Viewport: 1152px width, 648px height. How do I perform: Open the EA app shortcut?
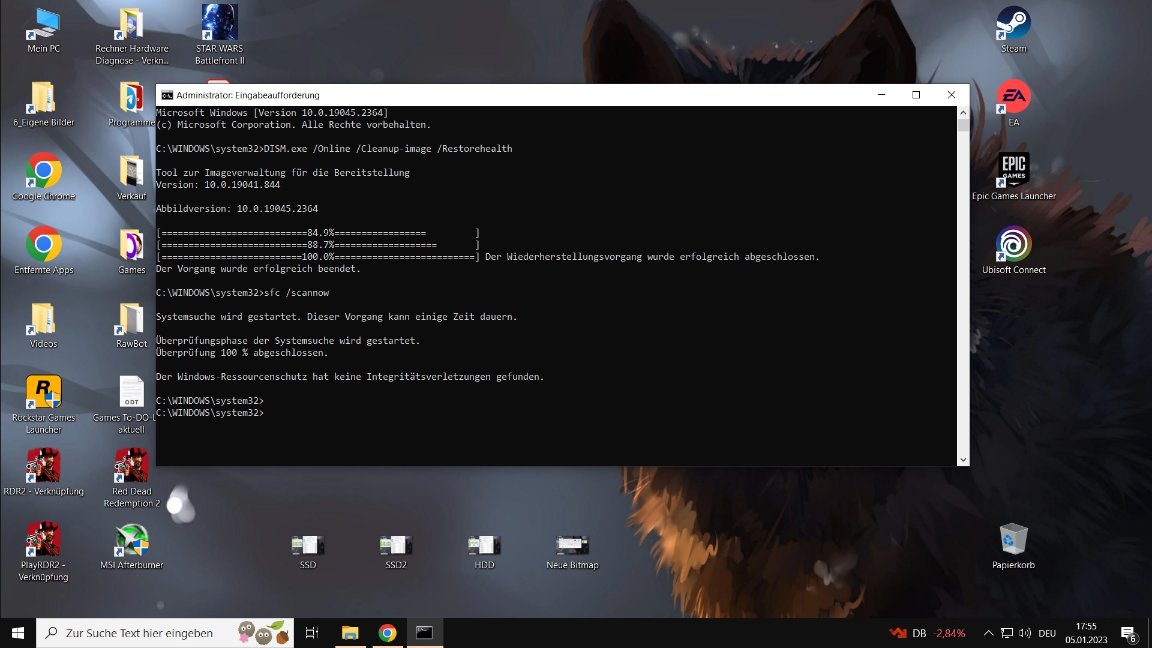click(x=1013, y=97)
